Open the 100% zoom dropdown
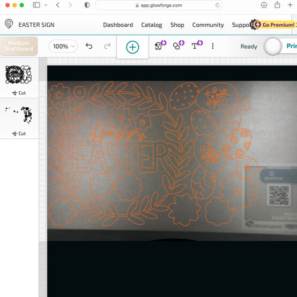This screenshot has width=297, height=297. [x=63, y=46]
